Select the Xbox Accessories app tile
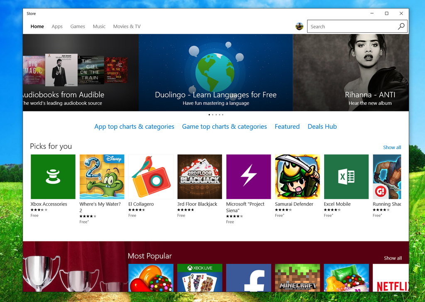Image resolution: width=425 pixels, height=302 pixels. [52, 177]
